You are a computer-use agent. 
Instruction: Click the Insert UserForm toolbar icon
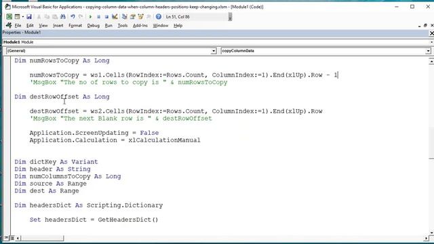(x=18, y=16)
